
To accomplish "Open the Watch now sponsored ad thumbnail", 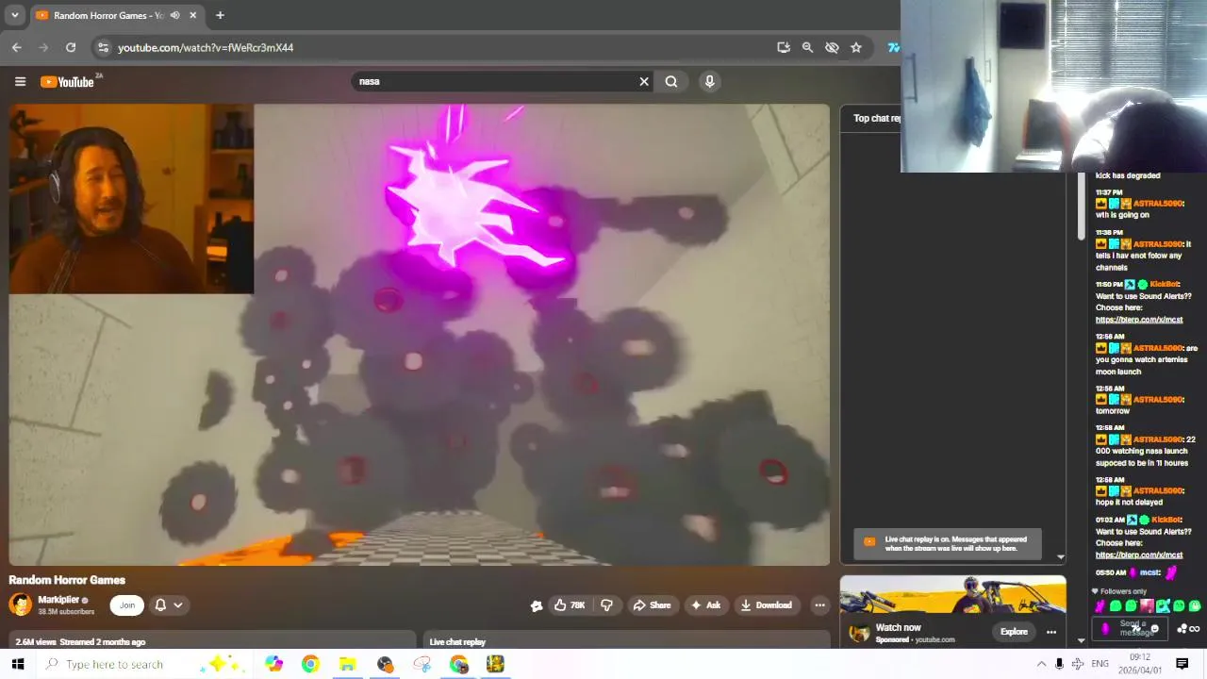I will point(952,595).
